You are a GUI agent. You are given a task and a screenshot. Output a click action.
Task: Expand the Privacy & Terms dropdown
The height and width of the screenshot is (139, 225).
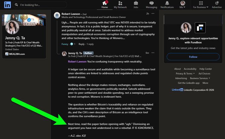tap(185, 73)
